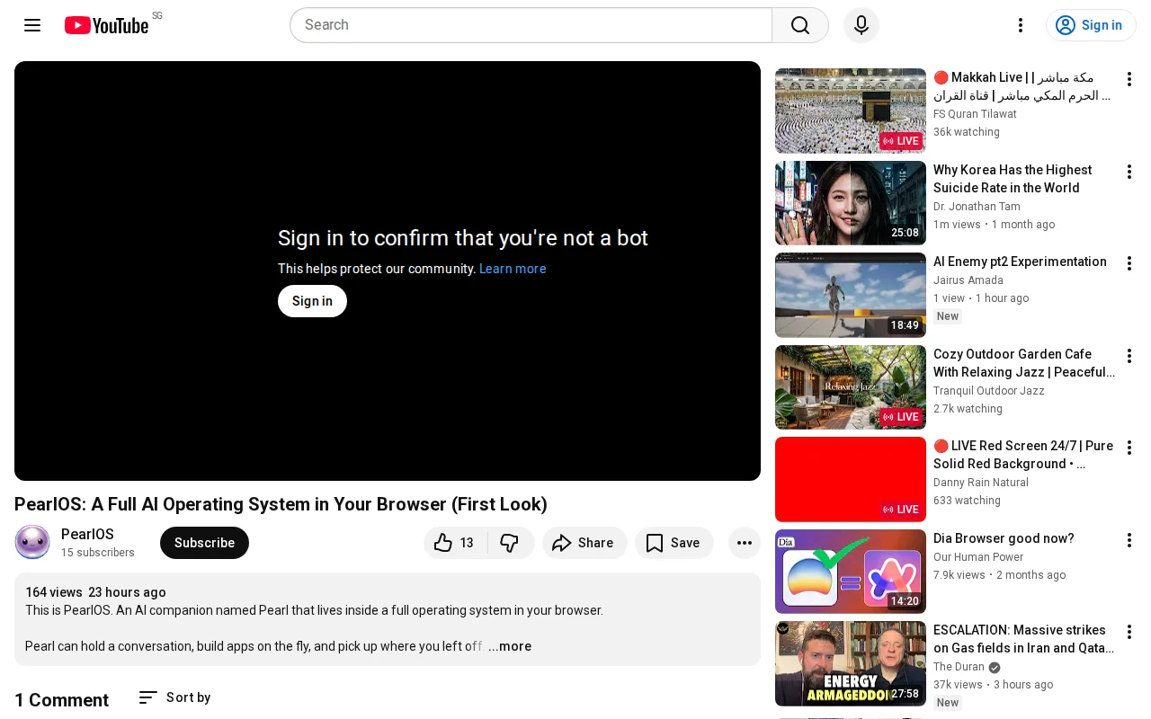The height and width of the screenshot is (719, 1151).
Task: Focus the Search input field
Action: click(x=531, y=25)
